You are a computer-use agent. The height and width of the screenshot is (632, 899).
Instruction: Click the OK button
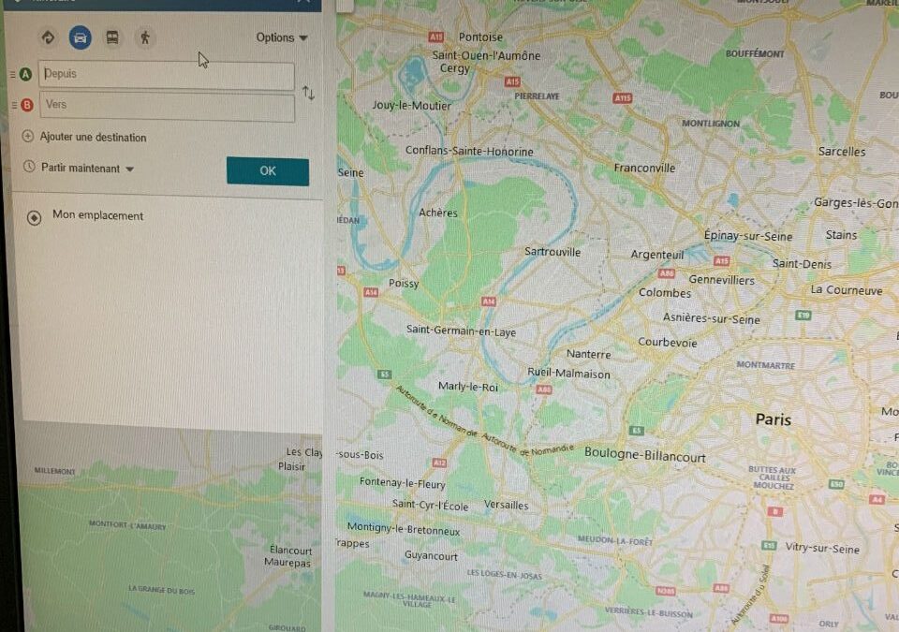click(x=268, y=171)
